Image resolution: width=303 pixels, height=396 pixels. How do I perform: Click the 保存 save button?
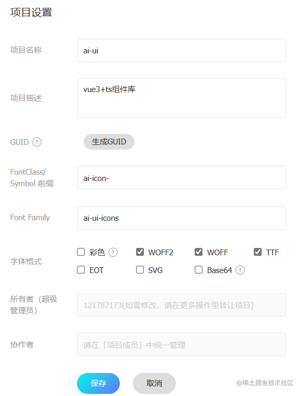tap(98, 383)
